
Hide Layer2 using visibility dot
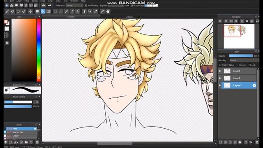220,78
